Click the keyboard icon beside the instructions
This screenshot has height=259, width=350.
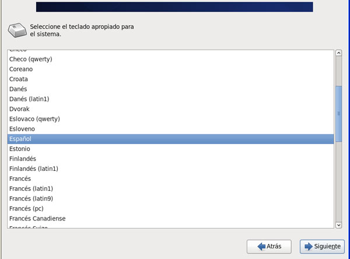15,29
